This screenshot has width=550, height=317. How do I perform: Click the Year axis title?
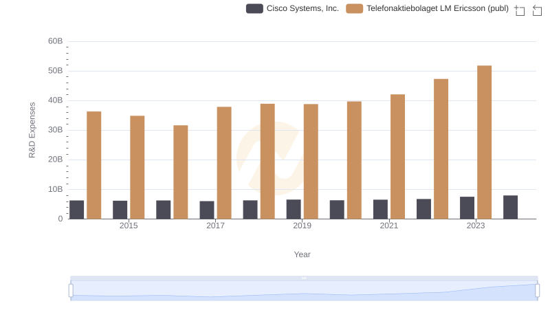coord(302,254)
